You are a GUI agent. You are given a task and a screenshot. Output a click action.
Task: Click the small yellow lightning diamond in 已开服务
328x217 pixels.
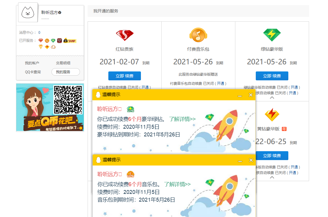pos(47,47)
